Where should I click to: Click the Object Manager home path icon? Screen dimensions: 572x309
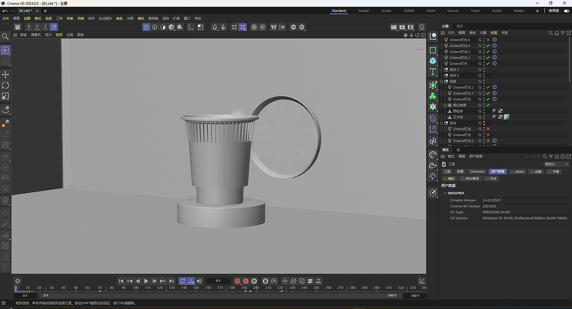coord(556,33)
